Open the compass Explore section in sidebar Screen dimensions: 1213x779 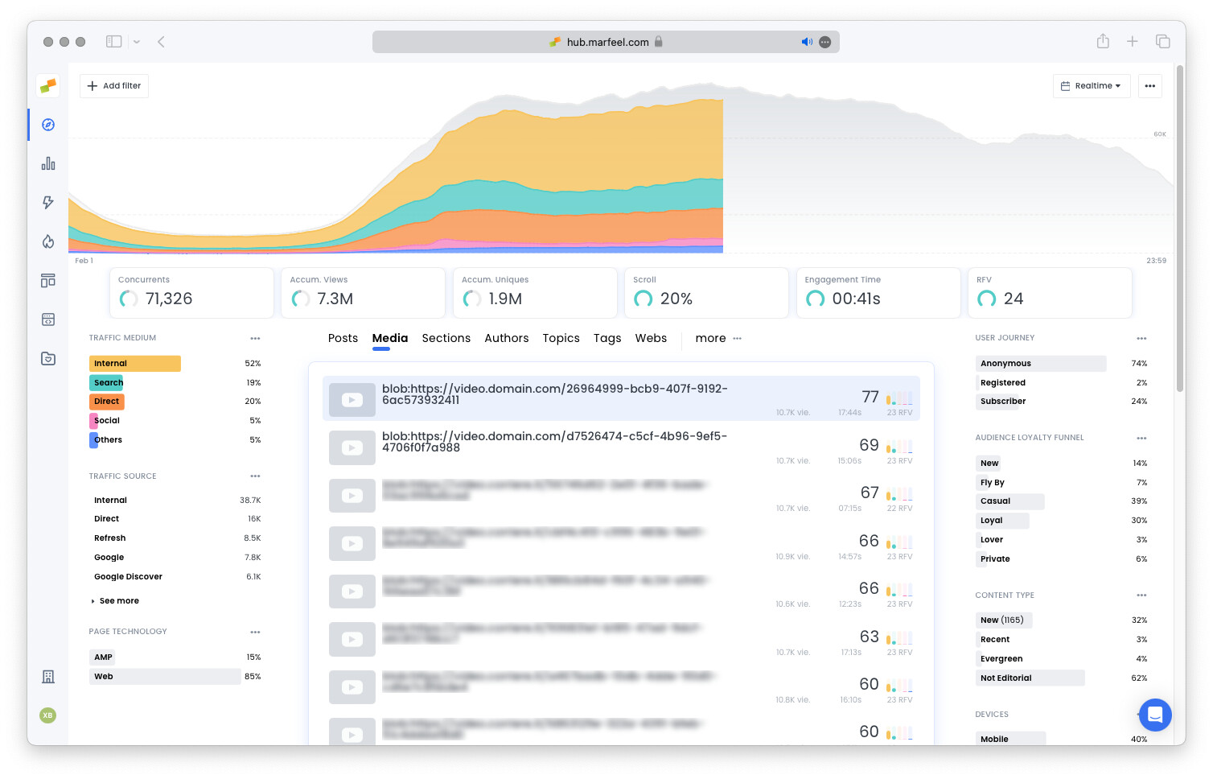[48, 125]
